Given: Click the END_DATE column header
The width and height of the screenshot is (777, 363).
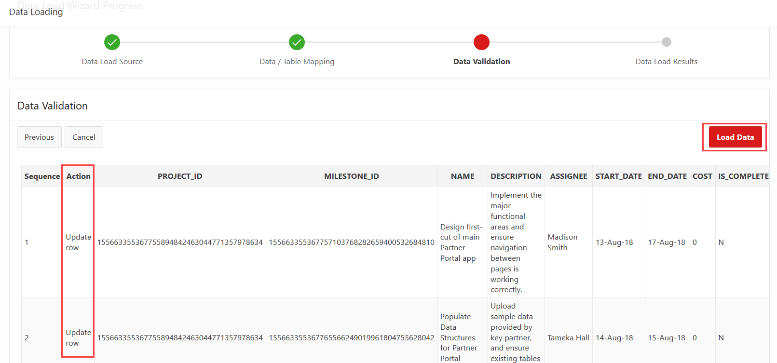Looking at the screenshot, I should (667, 176).
